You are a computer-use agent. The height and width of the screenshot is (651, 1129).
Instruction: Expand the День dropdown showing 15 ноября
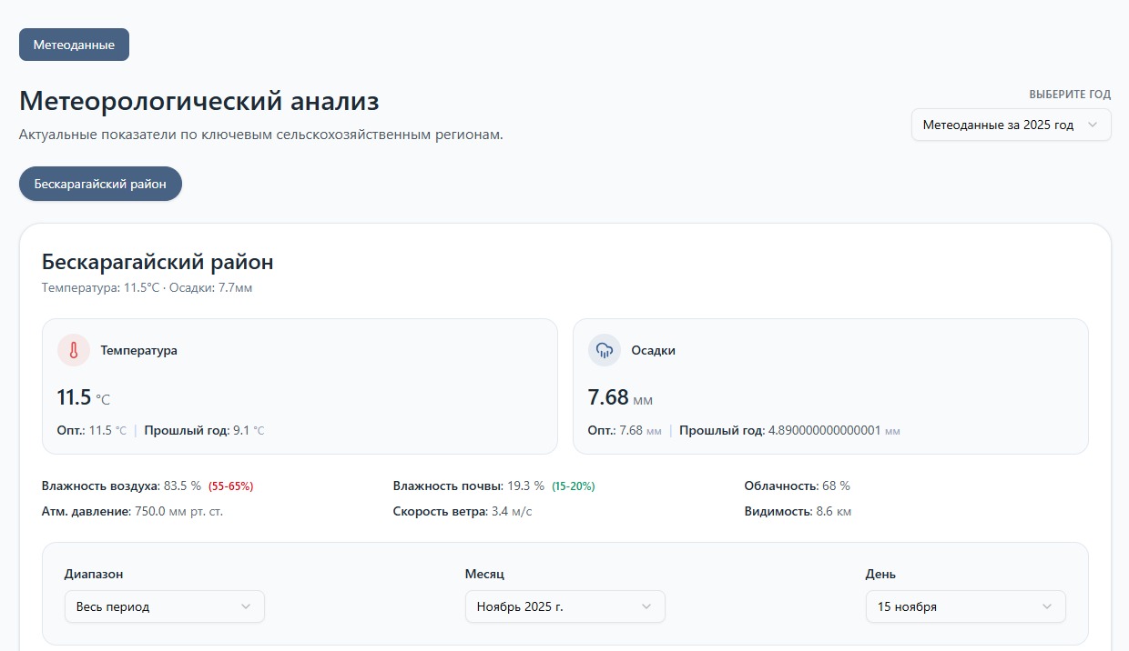965,606
